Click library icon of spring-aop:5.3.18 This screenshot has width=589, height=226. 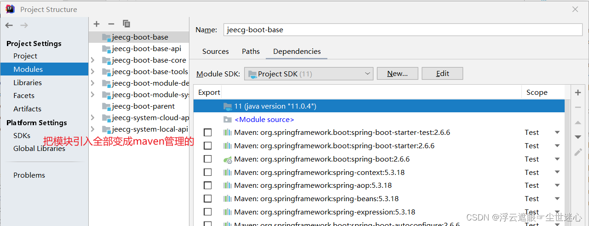pyautogui.click(x=228, y=185)
